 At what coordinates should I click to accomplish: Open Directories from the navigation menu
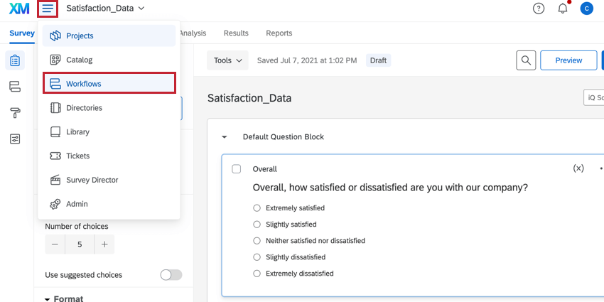(x=84, y=108)
